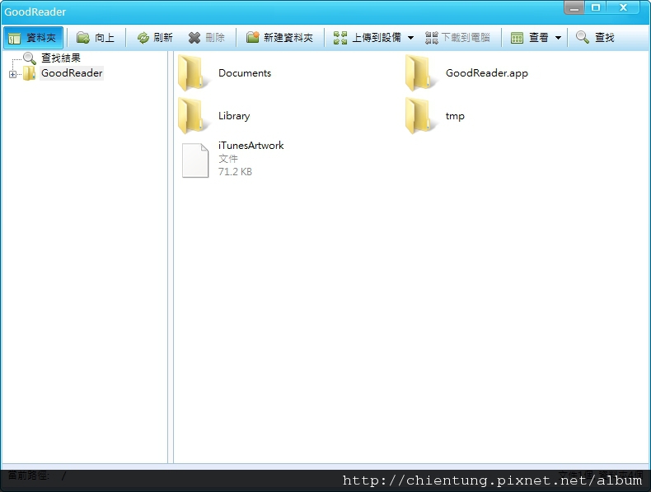
Task: Click the 刷新 button label
Action: [163, 38]
